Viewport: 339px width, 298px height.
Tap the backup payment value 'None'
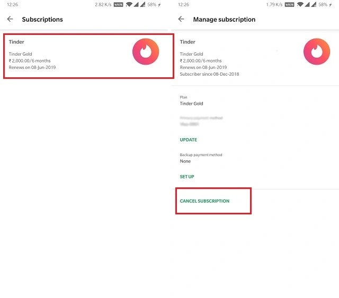click(x=185, y=161)
